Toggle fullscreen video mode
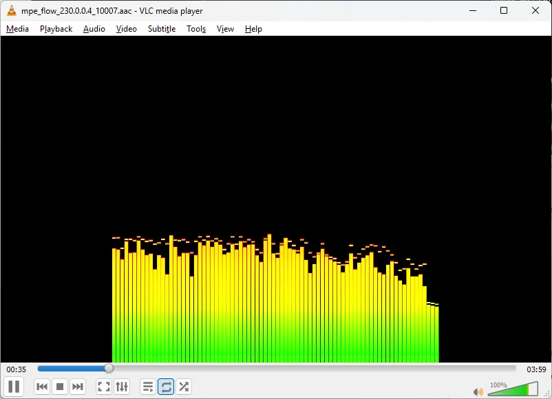The image size is (552, 399). click(104, 387)
